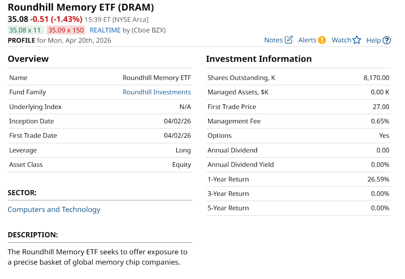Image resolution: width=405 pixels, height=279 pixels.
Task: Open the Notes editor icon
Action: (x=288, y=39)
